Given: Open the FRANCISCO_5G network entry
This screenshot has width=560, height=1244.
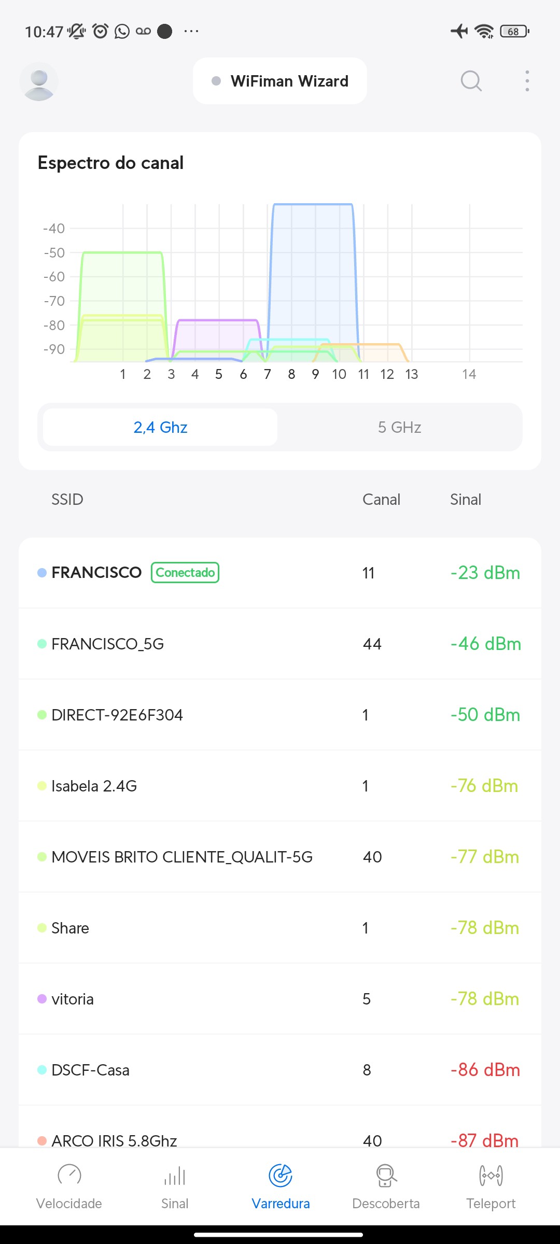Looking at the screenshot, I should 280,644.
